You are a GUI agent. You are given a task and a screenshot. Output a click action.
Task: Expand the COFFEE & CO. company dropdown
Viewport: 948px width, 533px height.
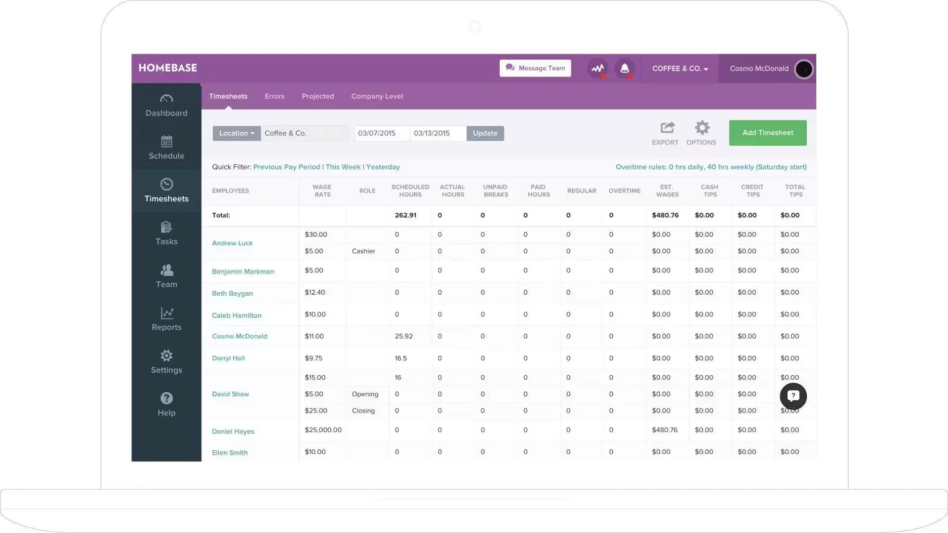point(680,68)
